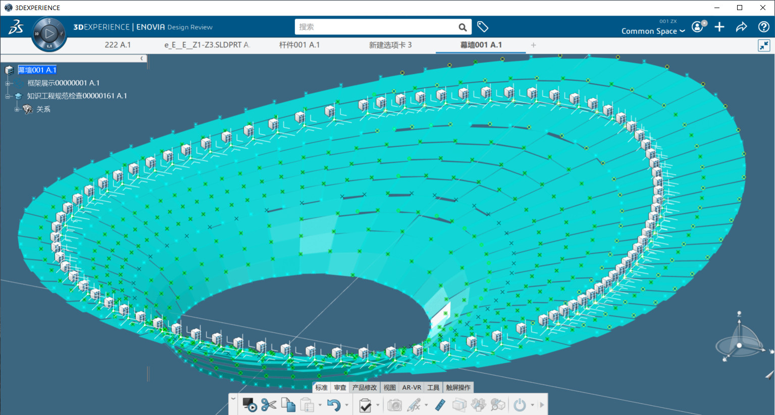Open the Help question mark icon

click(763, 27)
